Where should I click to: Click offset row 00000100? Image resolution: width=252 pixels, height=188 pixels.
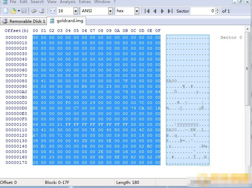16,124
